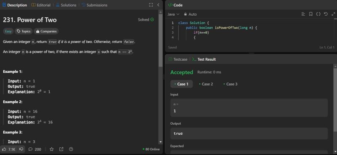Expand the Topics tag
The height and width of the screenshot is (155, 337).
(x=24, y=32)
